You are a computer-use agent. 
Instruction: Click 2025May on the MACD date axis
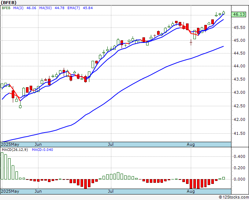[10, 191]
